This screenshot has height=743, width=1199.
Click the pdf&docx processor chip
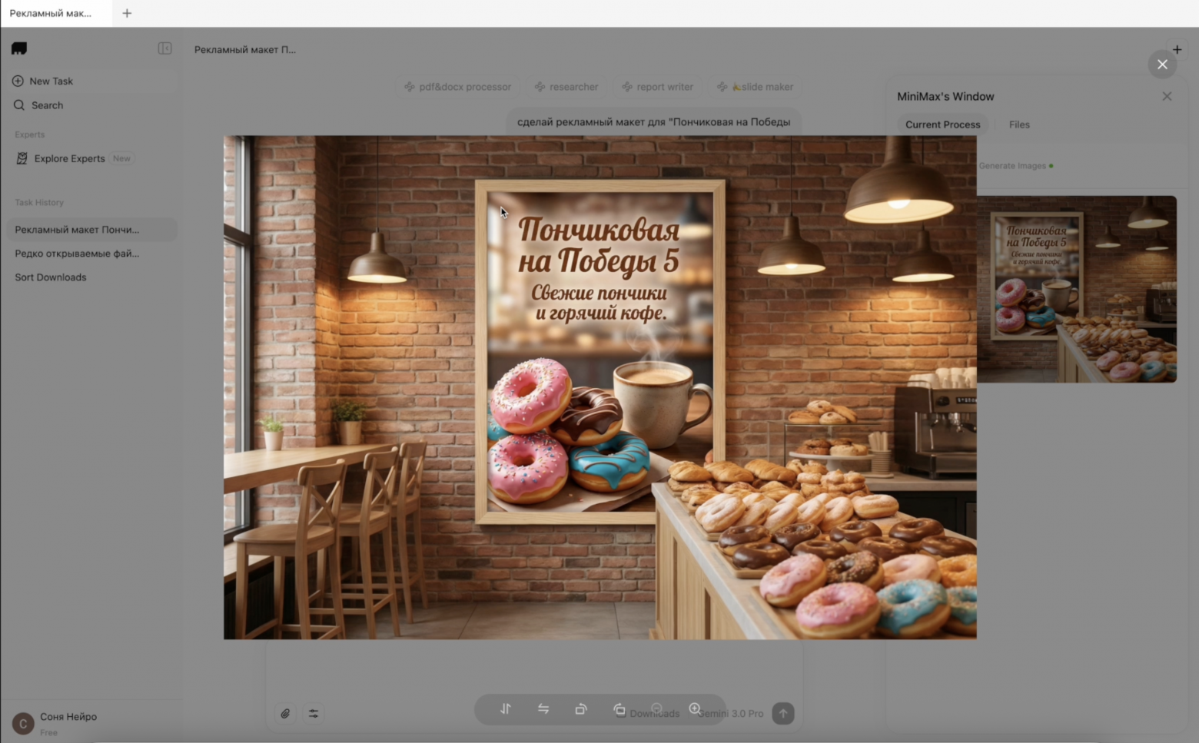click(457, 87)
